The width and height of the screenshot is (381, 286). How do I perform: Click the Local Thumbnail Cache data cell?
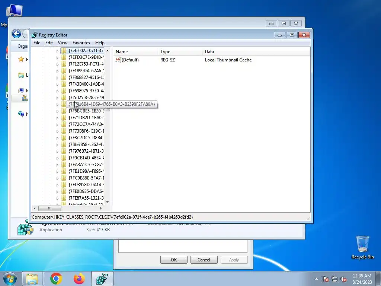point(228,60)
